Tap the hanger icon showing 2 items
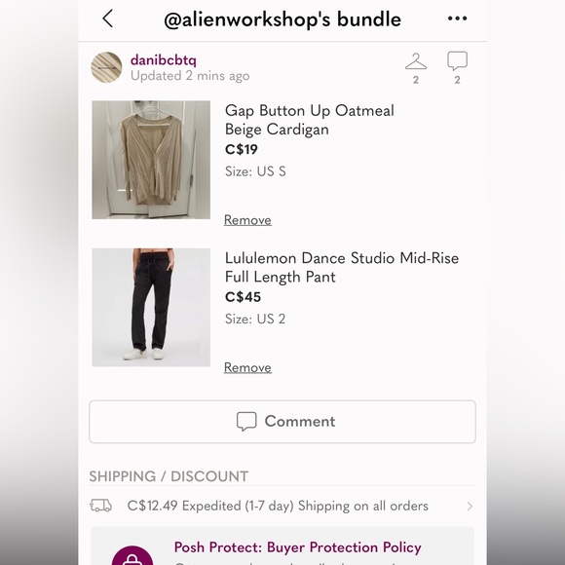This screenshot has height=565, width=565. point(416,61)
